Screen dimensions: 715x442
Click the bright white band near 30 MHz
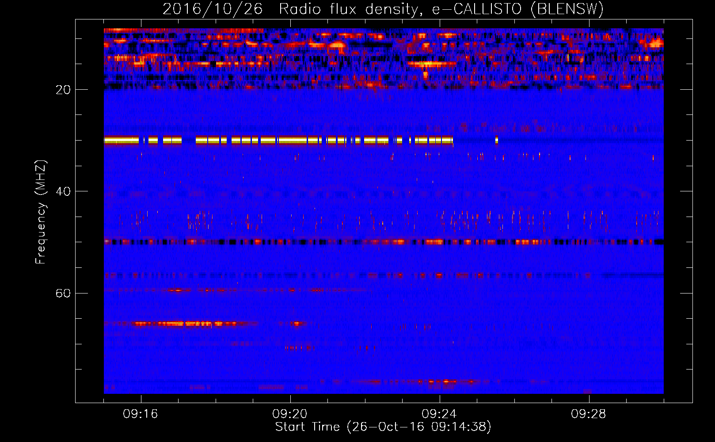point(279,141)
